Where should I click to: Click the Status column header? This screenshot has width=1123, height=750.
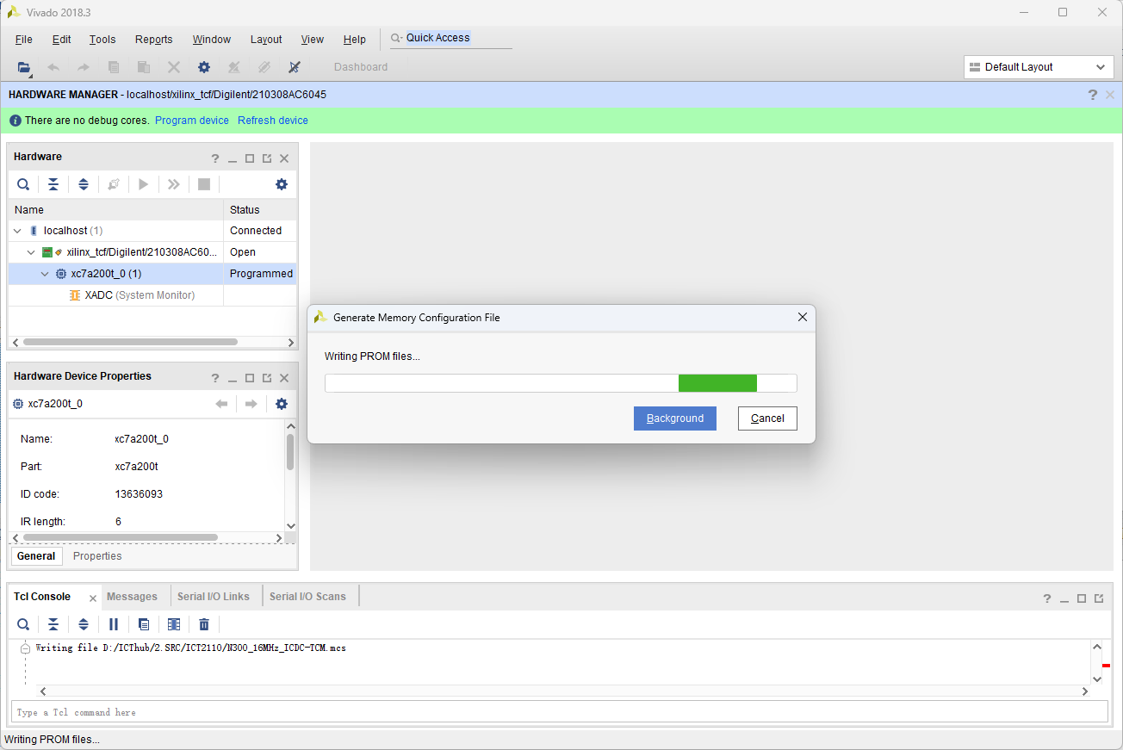pyautogui.click(x=260, y=210)
